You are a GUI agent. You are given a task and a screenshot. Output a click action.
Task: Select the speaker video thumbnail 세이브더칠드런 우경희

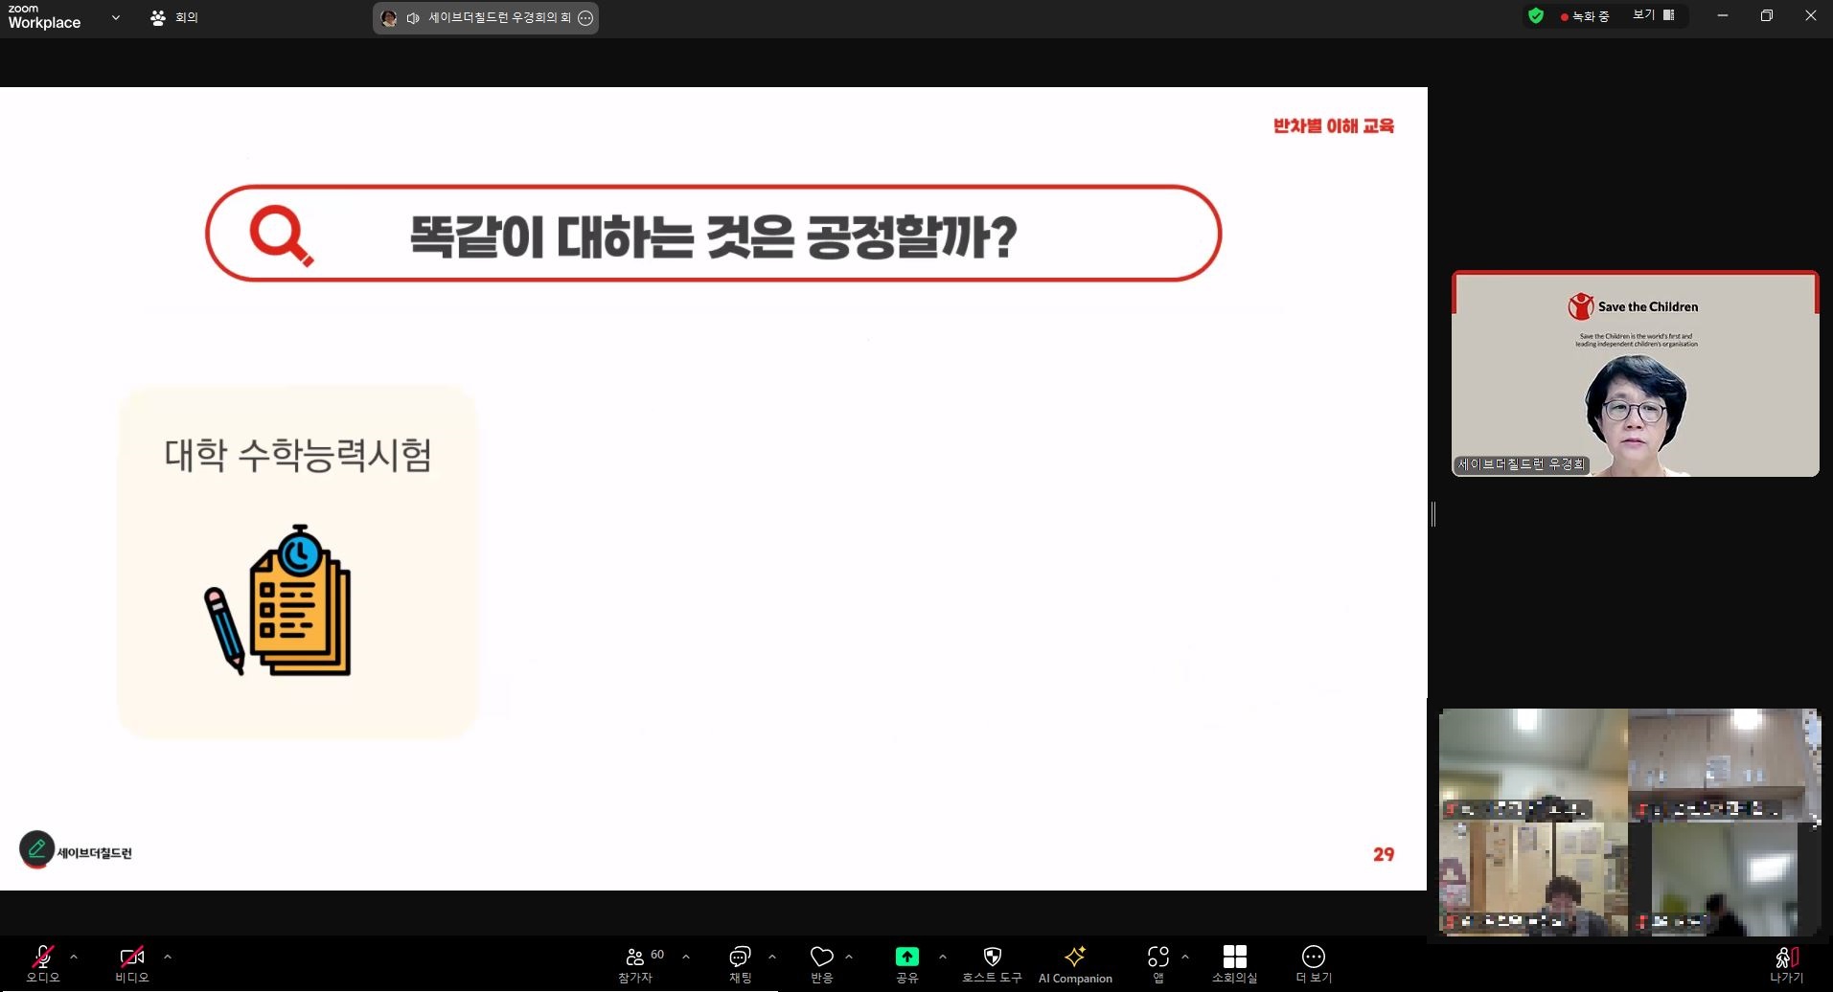1635,374
